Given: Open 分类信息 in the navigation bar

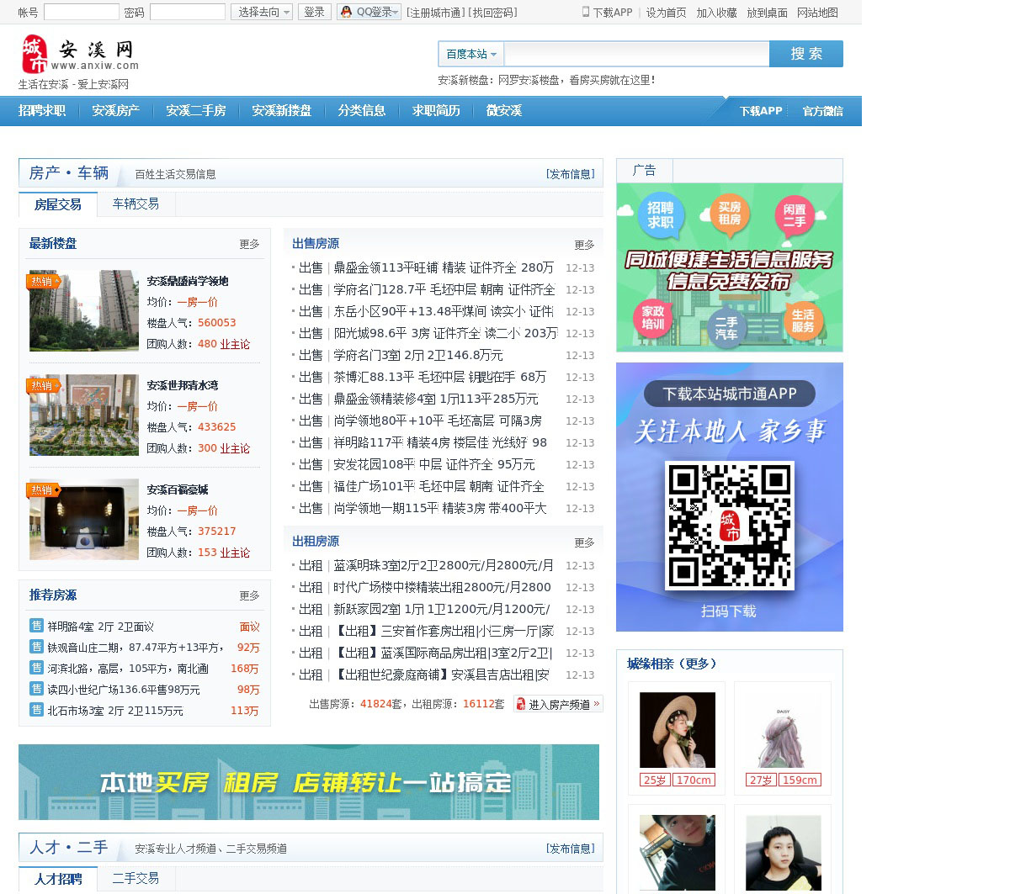Looking at the screenshot, I should point(361,111).
